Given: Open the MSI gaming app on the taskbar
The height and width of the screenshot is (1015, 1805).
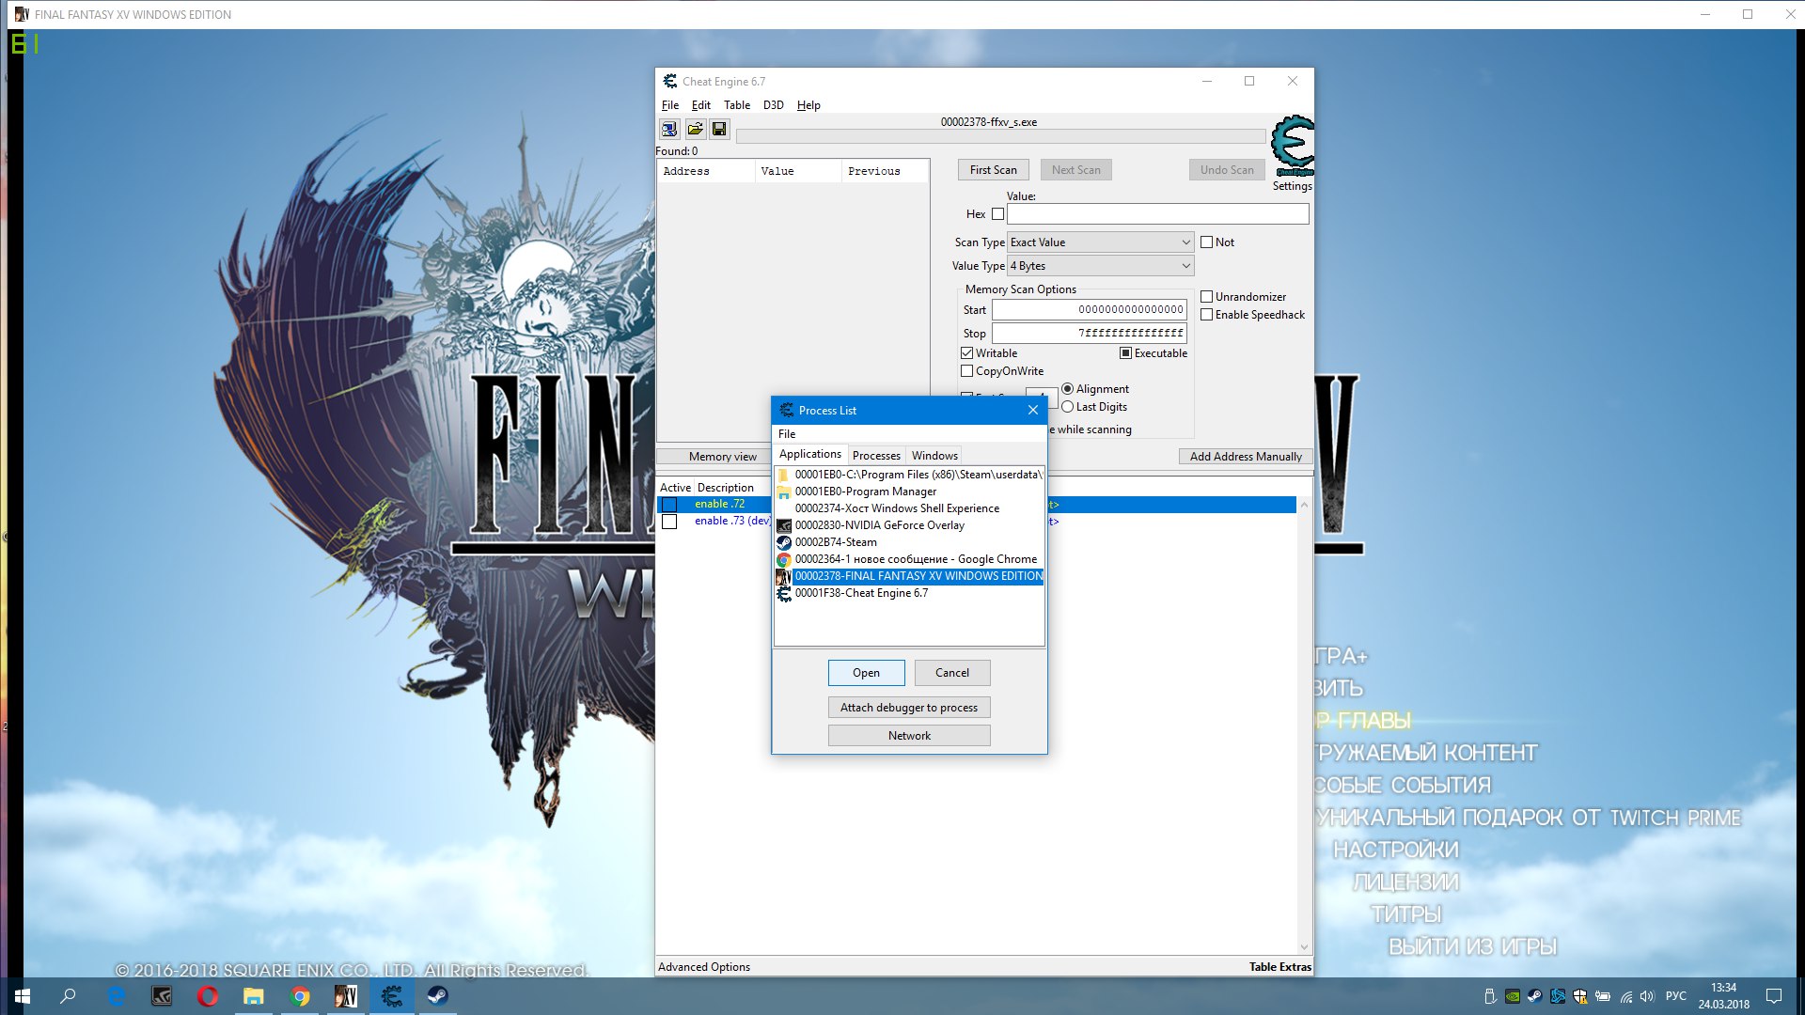Looking at the screenshot, I should 162,996.
